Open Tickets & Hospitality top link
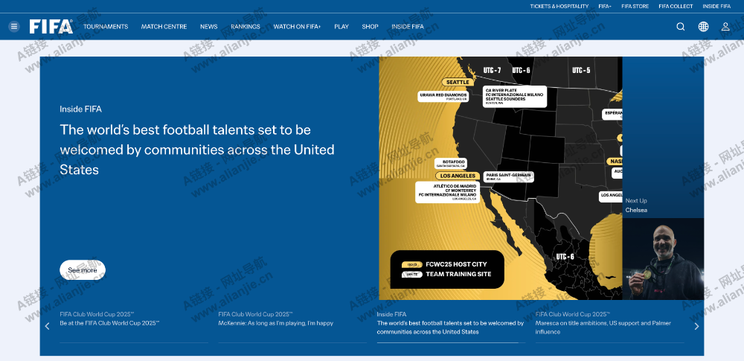The width and height of the screenshot is (744, 361). point(559,6)
